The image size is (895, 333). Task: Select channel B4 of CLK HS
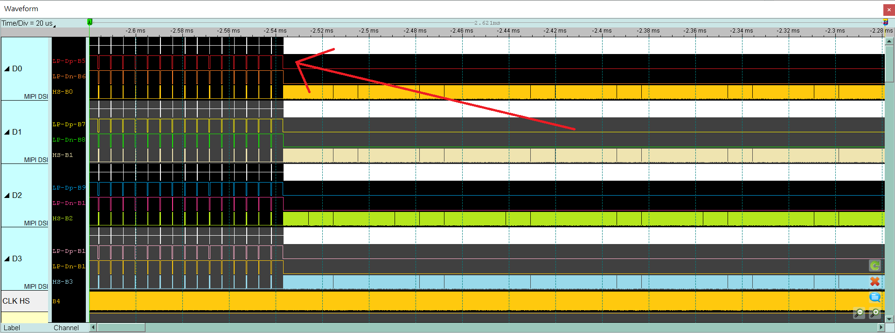(x=56, y=301)
